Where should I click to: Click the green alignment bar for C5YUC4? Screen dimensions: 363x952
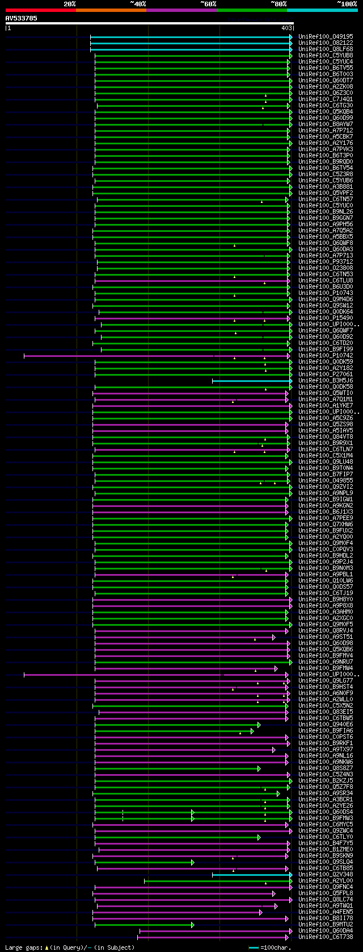click(x=192, y=62)
